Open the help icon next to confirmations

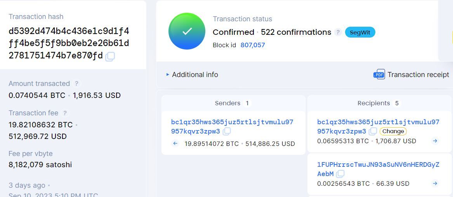click(338, 32)
